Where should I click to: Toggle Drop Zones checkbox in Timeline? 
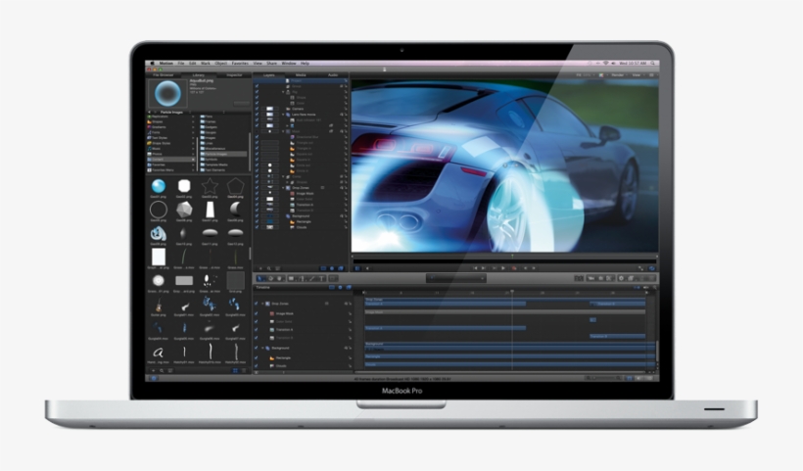click(257, 304)
